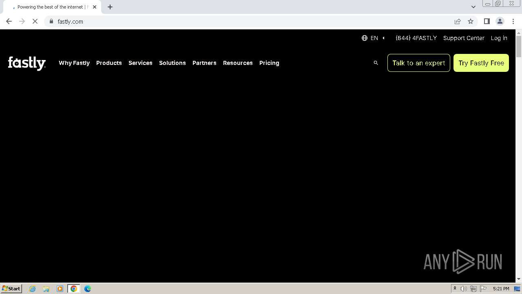
Task: Open the Services menu
Action: tap(140, 63)
